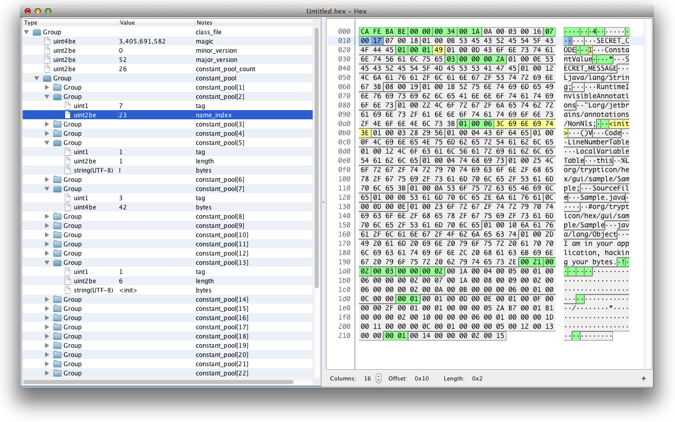Viewport: 675px width, 422px height.
Task: Collapse the class_file root group
Action: (27, 32)
